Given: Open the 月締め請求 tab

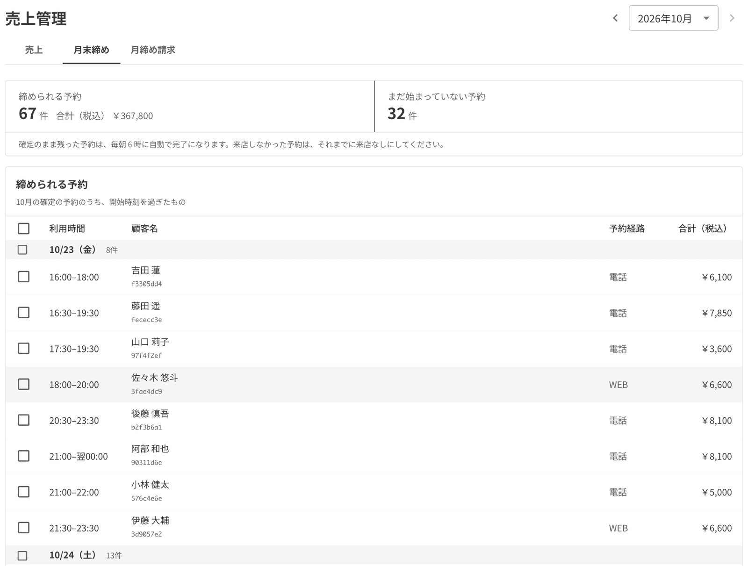Looking at the screenshot, I should tap(153, 50).
